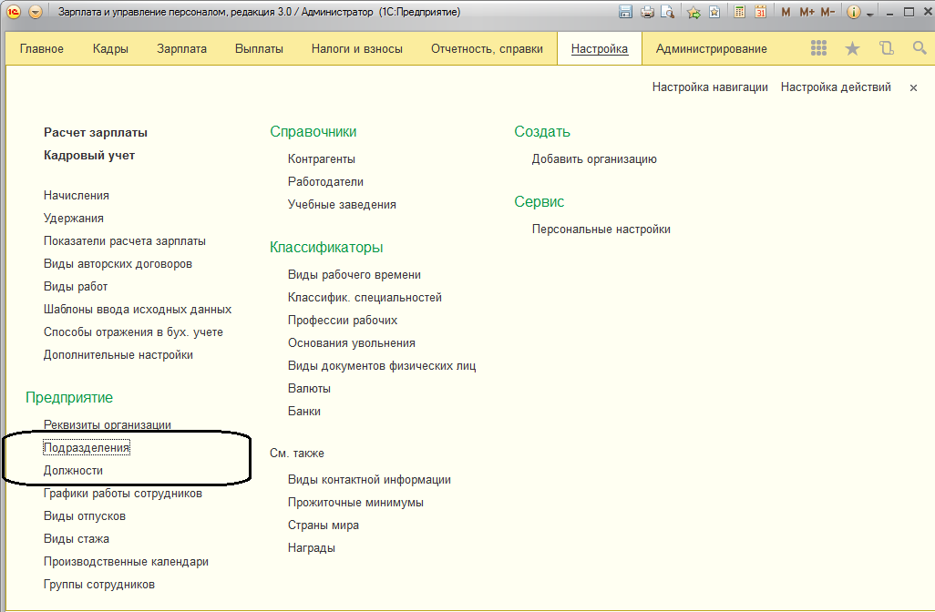Open the Calendar icon

pyautogui.click(x=760, y=12)
